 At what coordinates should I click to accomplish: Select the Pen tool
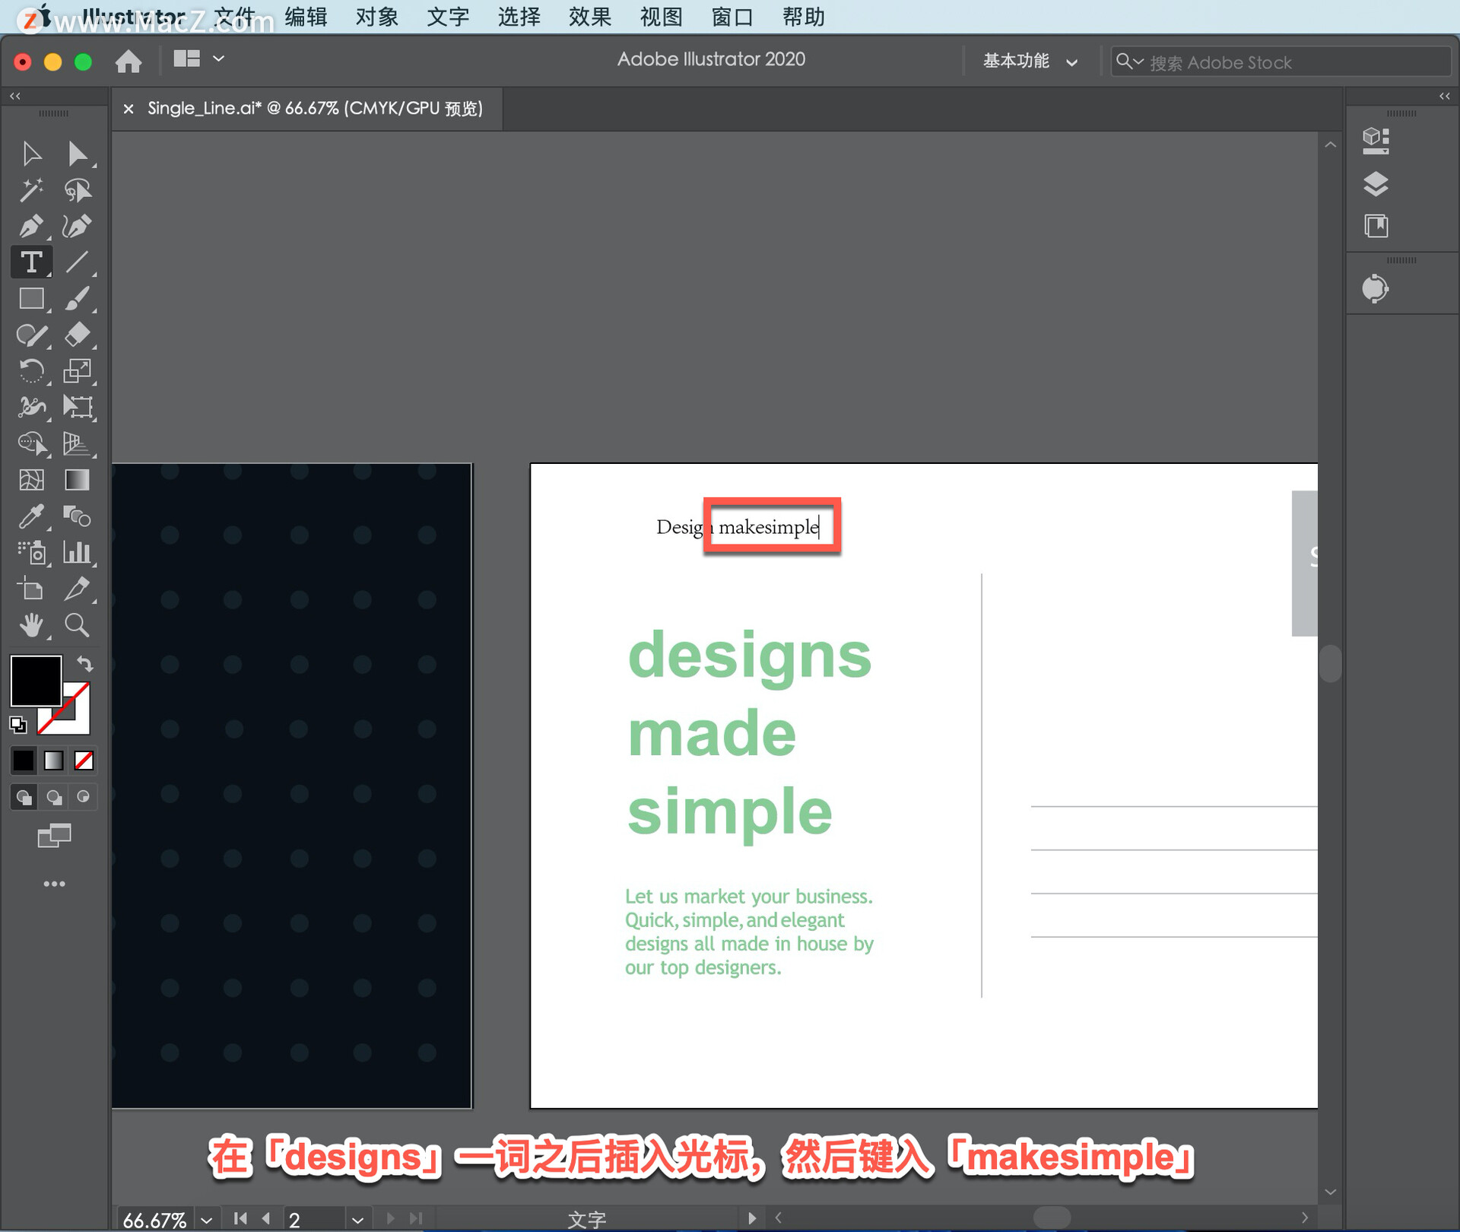[x=30, y=226]
